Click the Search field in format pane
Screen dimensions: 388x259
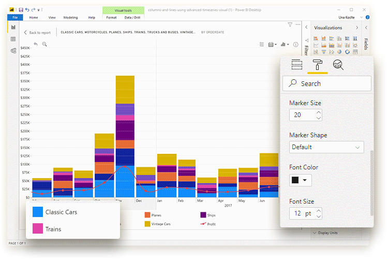326,83
